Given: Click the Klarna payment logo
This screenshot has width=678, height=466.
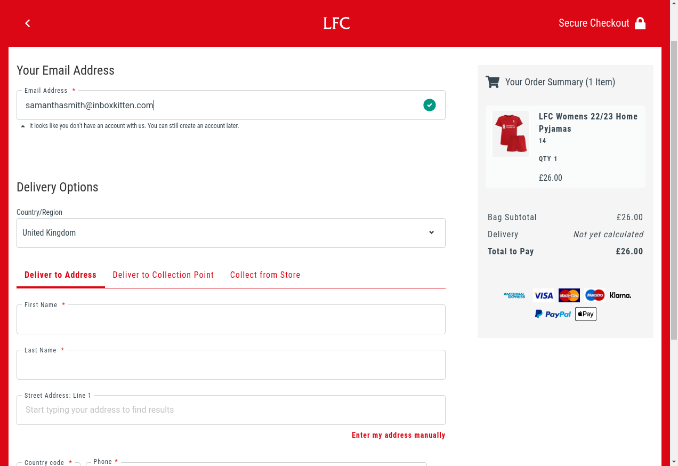Looking at the screenshot, I should 620,295.
